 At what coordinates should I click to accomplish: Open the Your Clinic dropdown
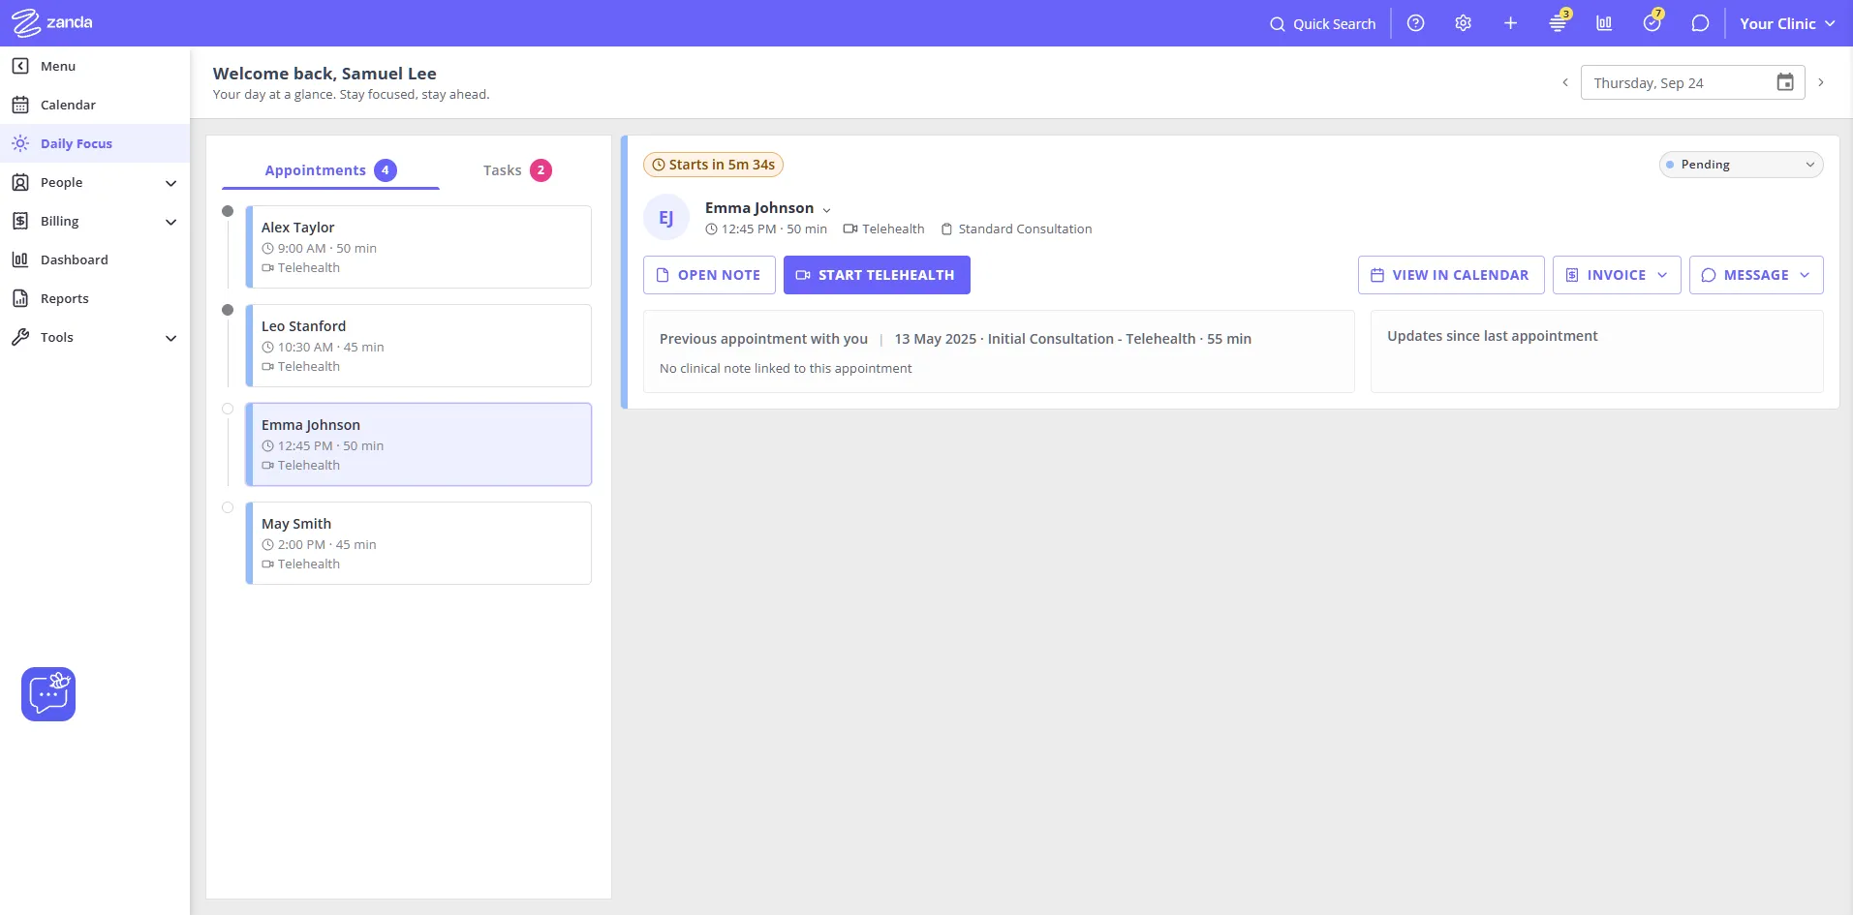1787,23
